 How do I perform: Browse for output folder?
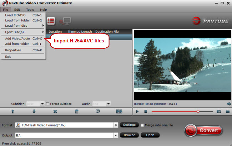[x=129, y=135]
